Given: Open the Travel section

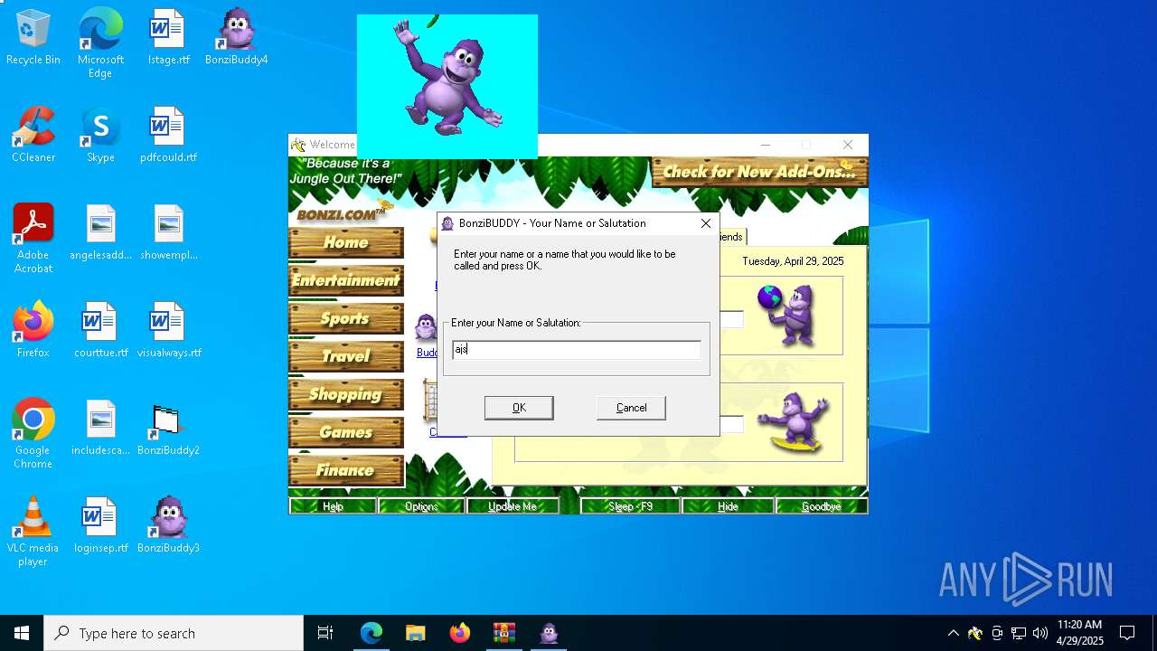Looking at the screenshot, I should tap(346, 356).
